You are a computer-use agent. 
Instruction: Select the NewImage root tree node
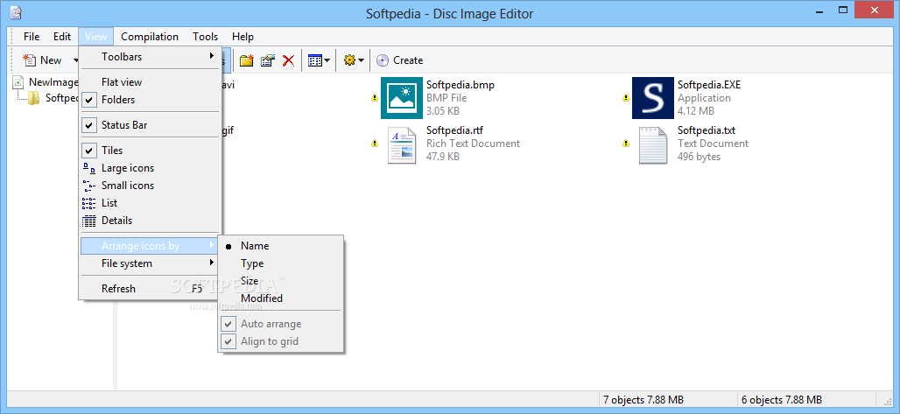(46, 82)
